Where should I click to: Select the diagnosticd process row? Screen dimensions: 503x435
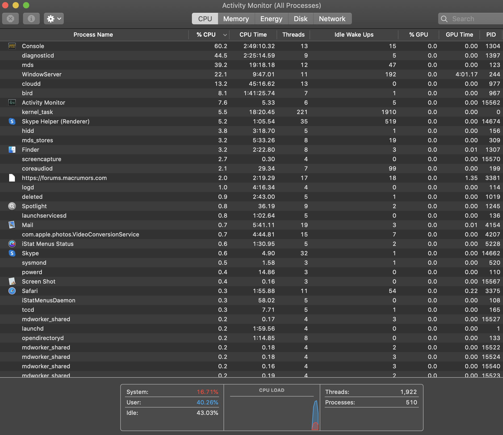pyautogui.click(x=251, y=55)
